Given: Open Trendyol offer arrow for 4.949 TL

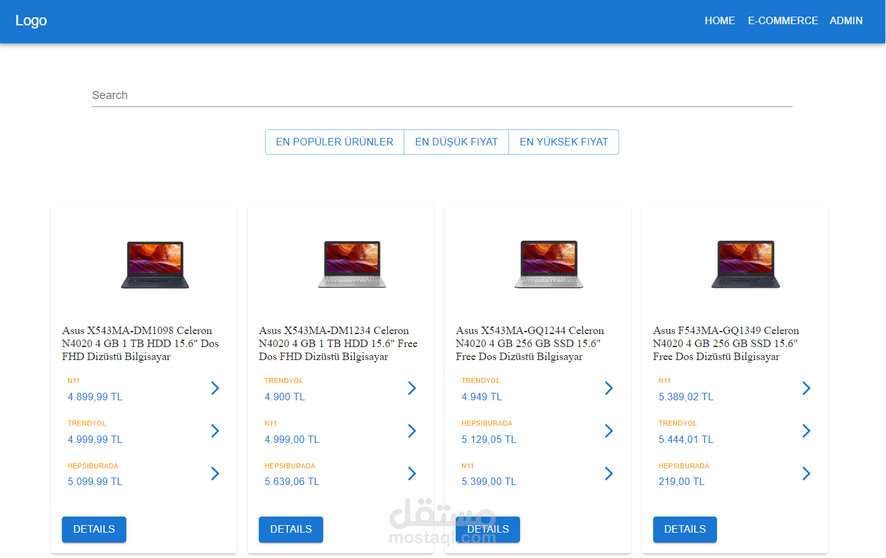Looking at the screenshot, I should [609, 388].
